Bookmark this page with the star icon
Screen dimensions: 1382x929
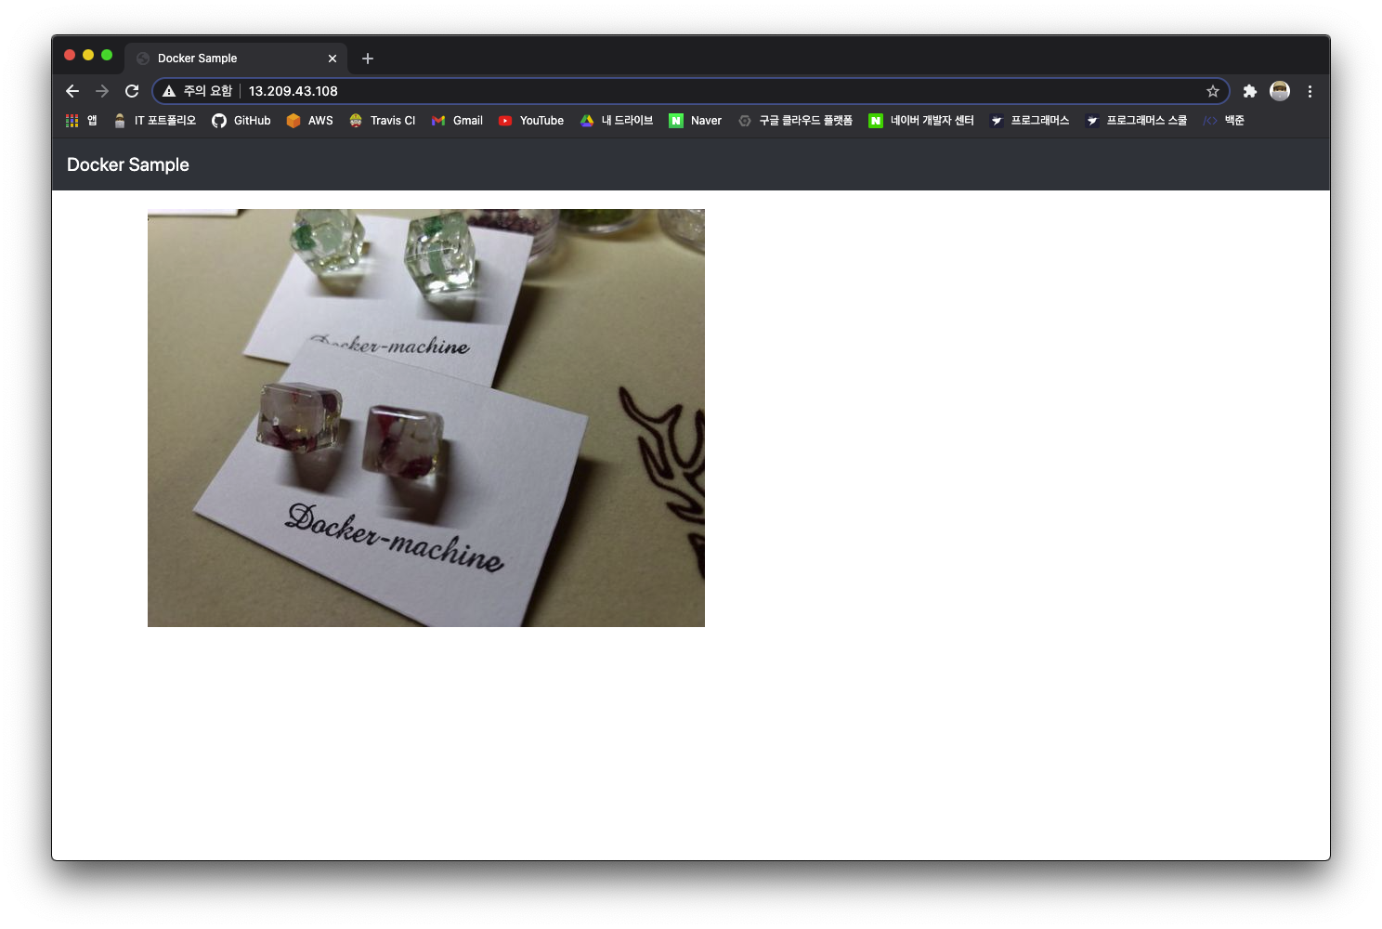pos(1212,91)
